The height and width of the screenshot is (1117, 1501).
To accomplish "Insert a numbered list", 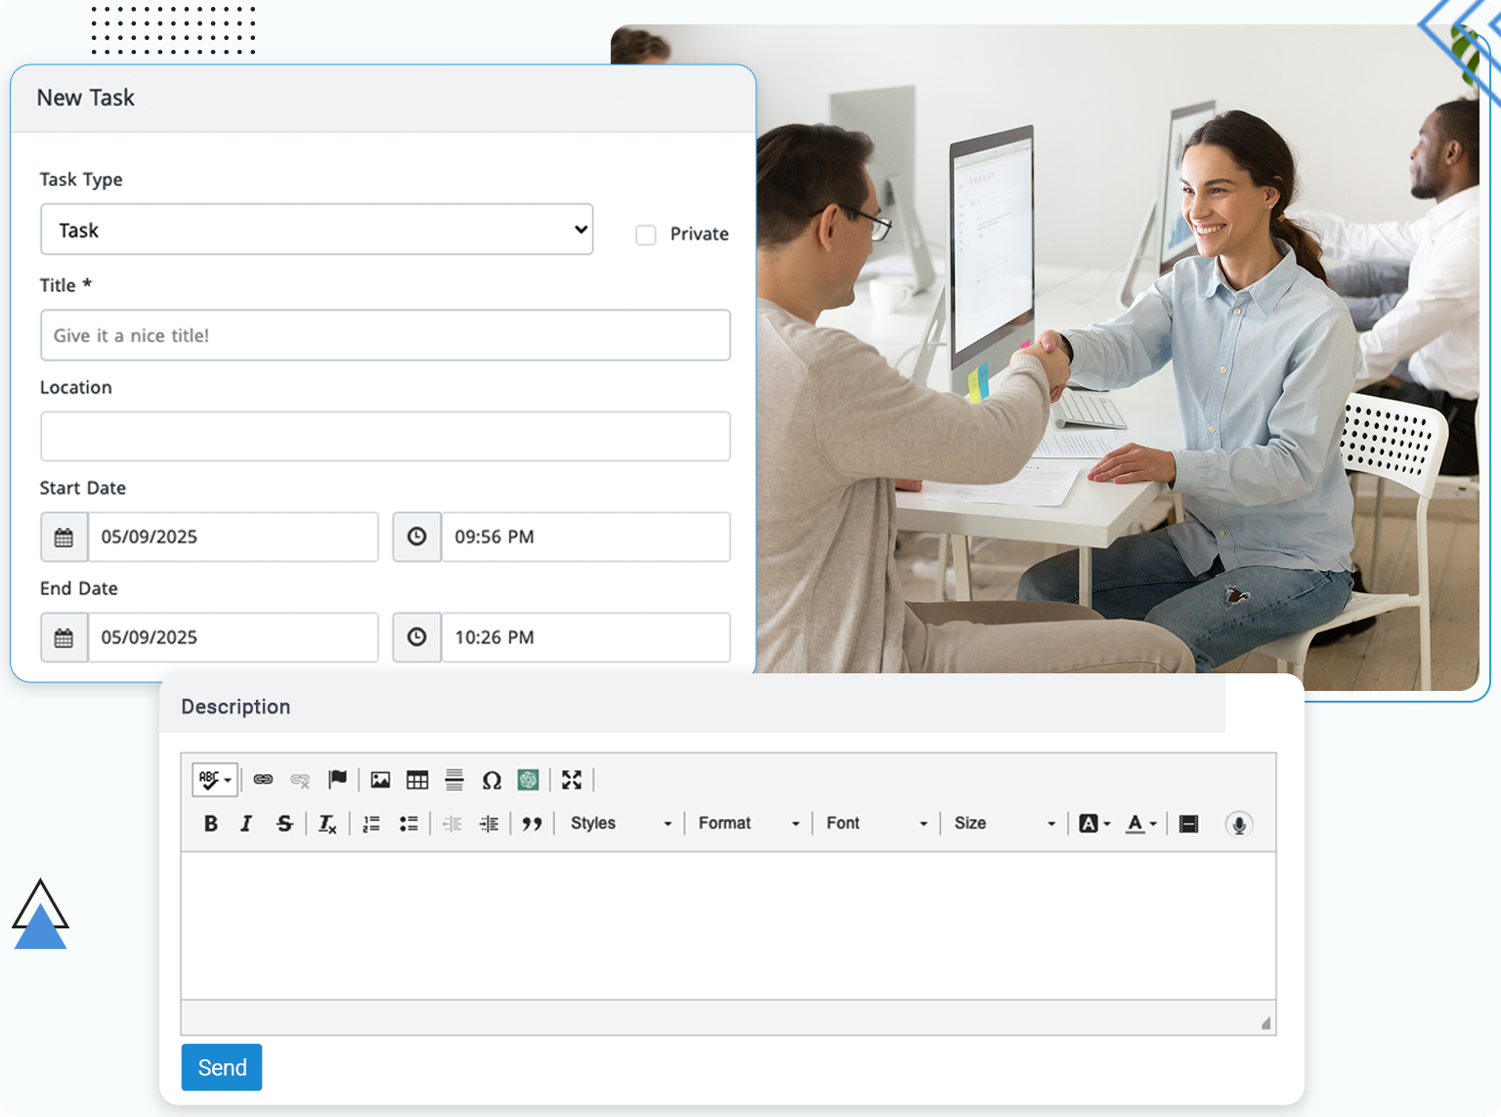I will 371,824.
